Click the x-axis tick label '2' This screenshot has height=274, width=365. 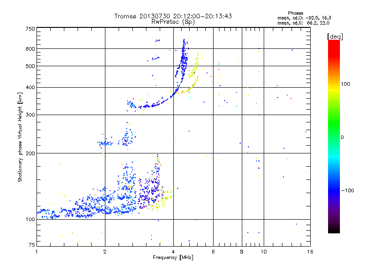[x=105, y=252]
